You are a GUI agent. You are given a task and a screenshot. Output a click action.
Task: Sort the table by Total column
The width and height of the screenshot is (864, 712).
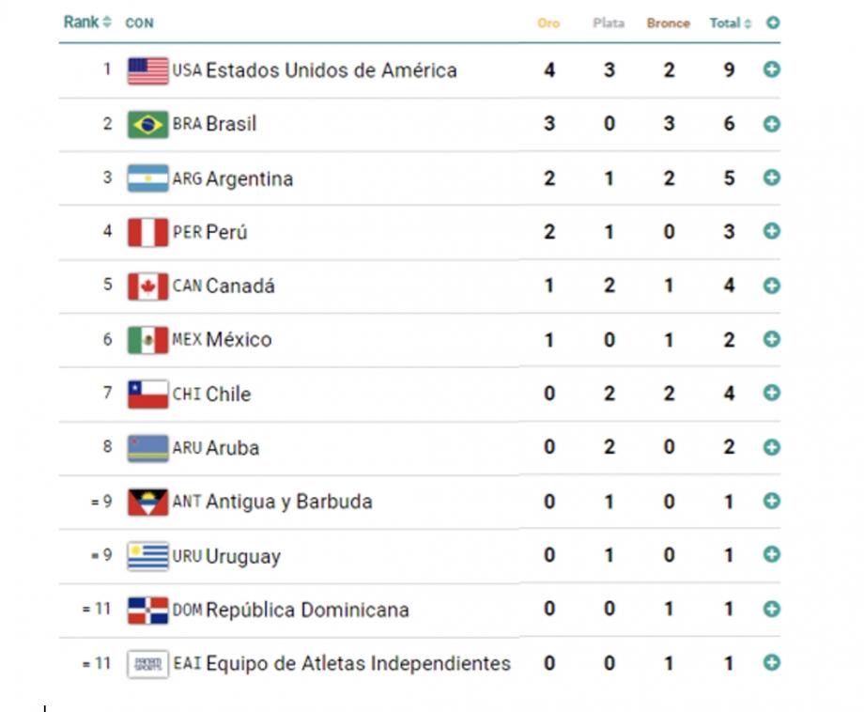[x=730, y=23]
